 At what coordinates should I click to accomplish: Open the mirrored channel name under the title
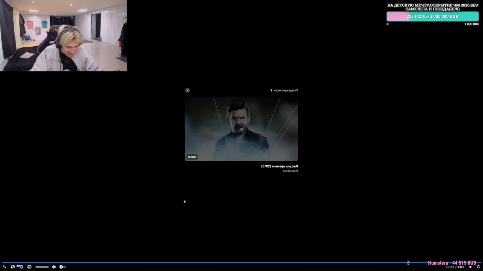point(290,171)
